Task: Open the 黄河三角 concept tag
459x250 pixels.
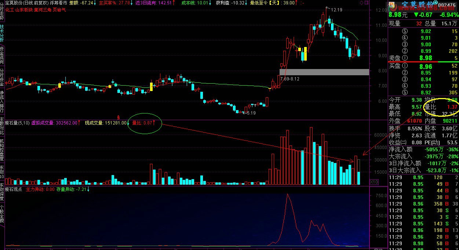Action: click(42, 10)
